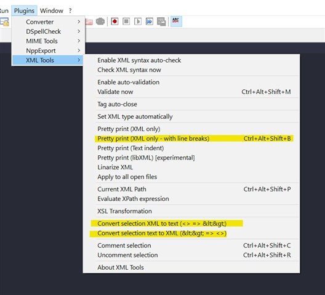Click the Start Recording macro icon
The height and width of the screenshot is (295, 325).
(114, 22)
